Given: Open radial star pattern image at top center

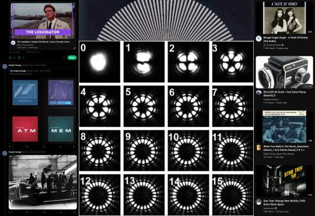Looking at the screenshot, I should coord(166,20).
